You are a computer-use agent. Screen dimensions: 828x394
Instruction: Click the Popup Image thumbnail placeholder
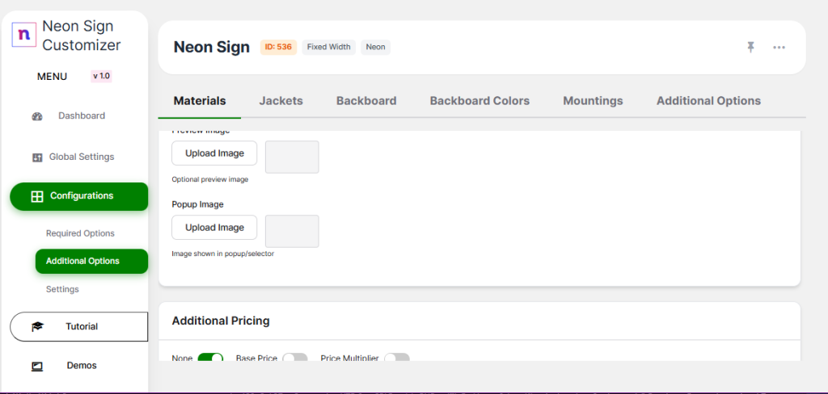[x=292, y=231]
